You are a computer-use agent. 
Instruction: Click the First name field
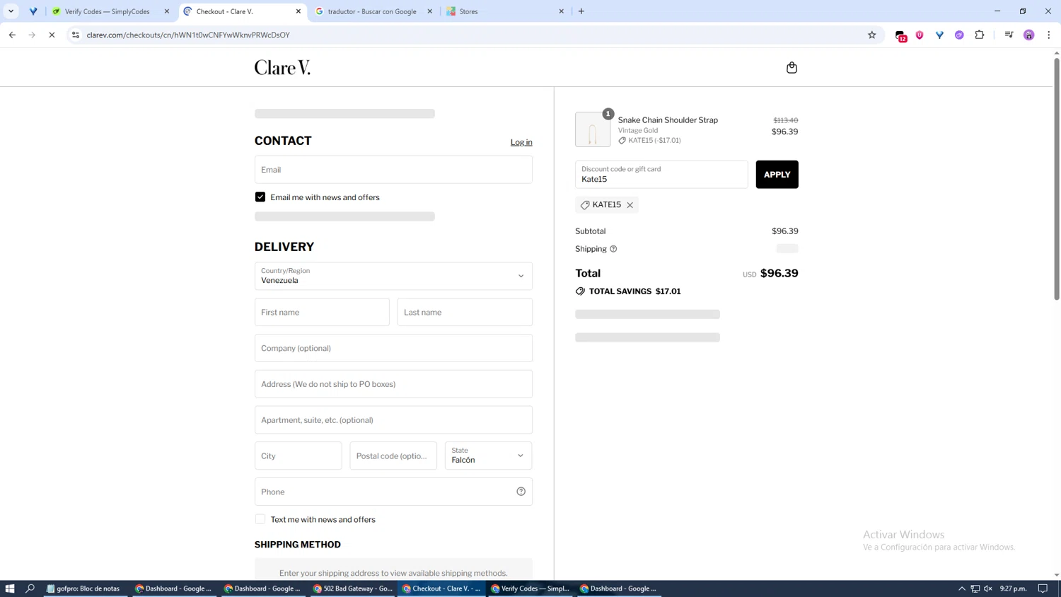pyautogui.click(x=322, y=312)
